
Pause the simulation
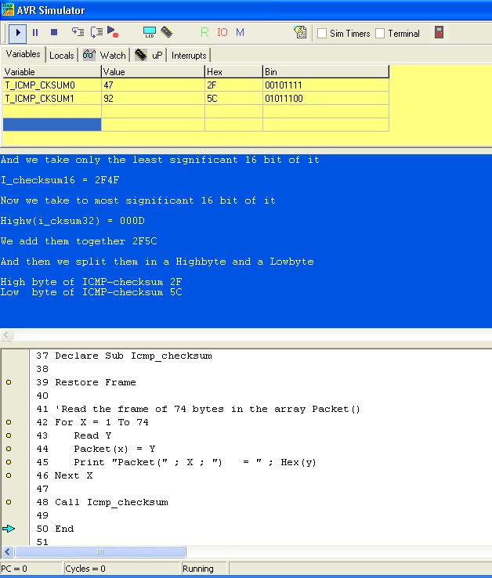click(35, 33)
